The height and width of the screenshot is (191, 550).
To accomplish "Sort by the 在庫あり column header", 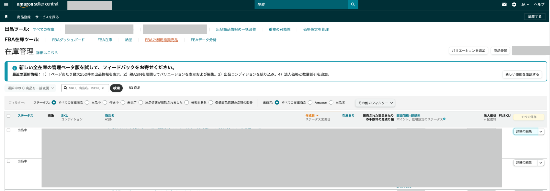I will tap(348, 116).
